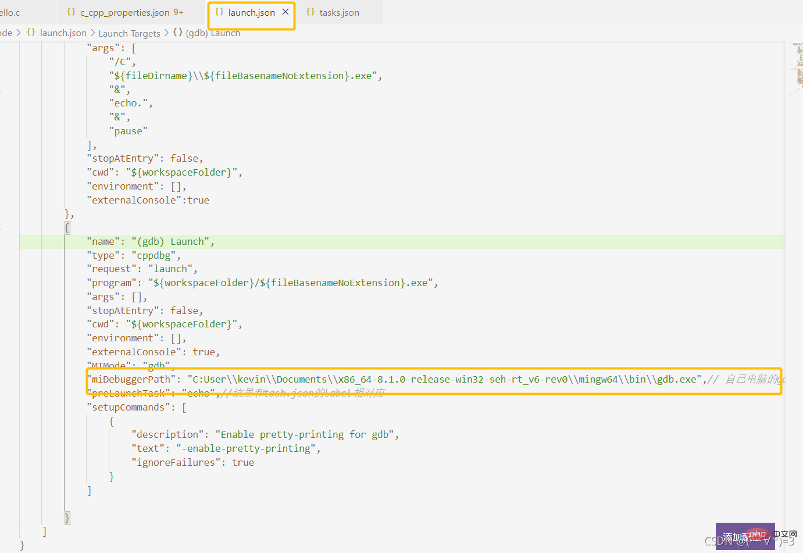Click the braces icon on the c_cpp_properties.json tab
803x553 pixels.
71,12
